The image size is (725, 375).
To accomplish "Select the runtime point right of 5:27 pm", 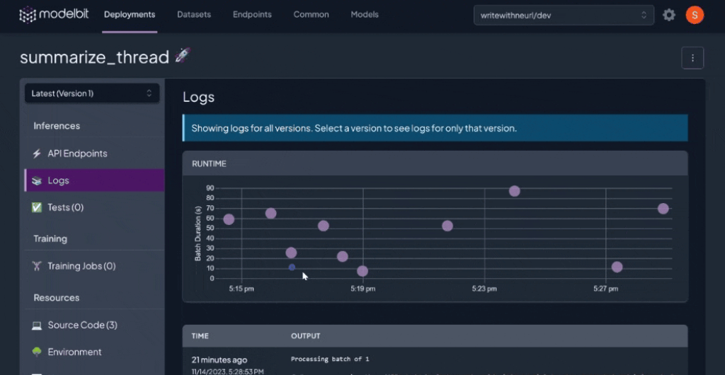I will (617, 267).
